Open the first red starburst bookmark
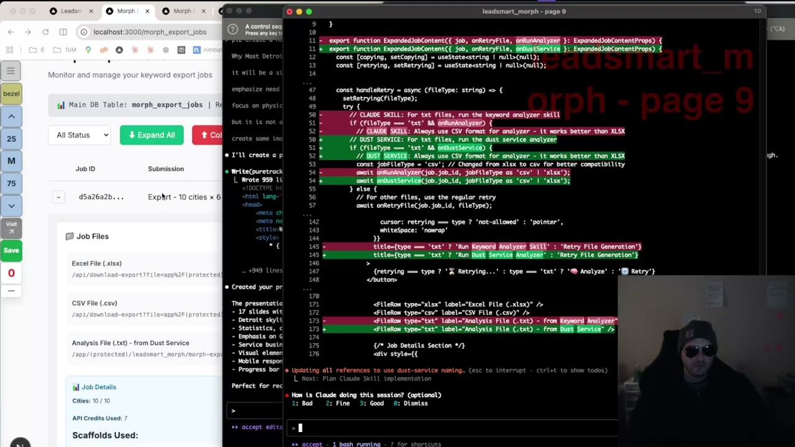795x447 pixels. click(135, 50)
